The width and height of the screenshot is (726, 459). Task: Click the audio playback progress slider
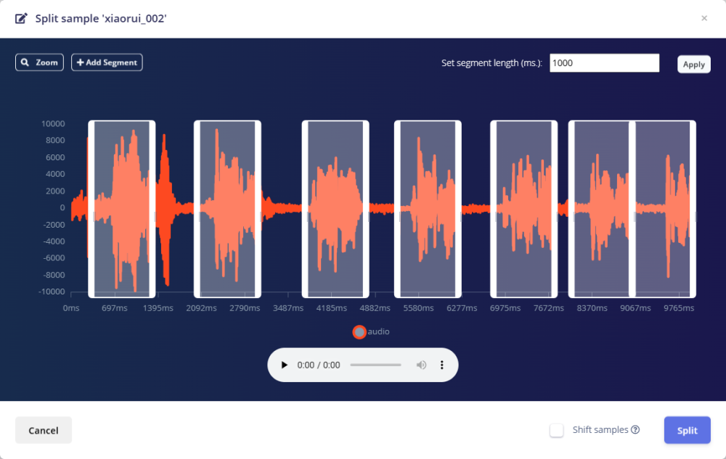[x=375, y=365]
